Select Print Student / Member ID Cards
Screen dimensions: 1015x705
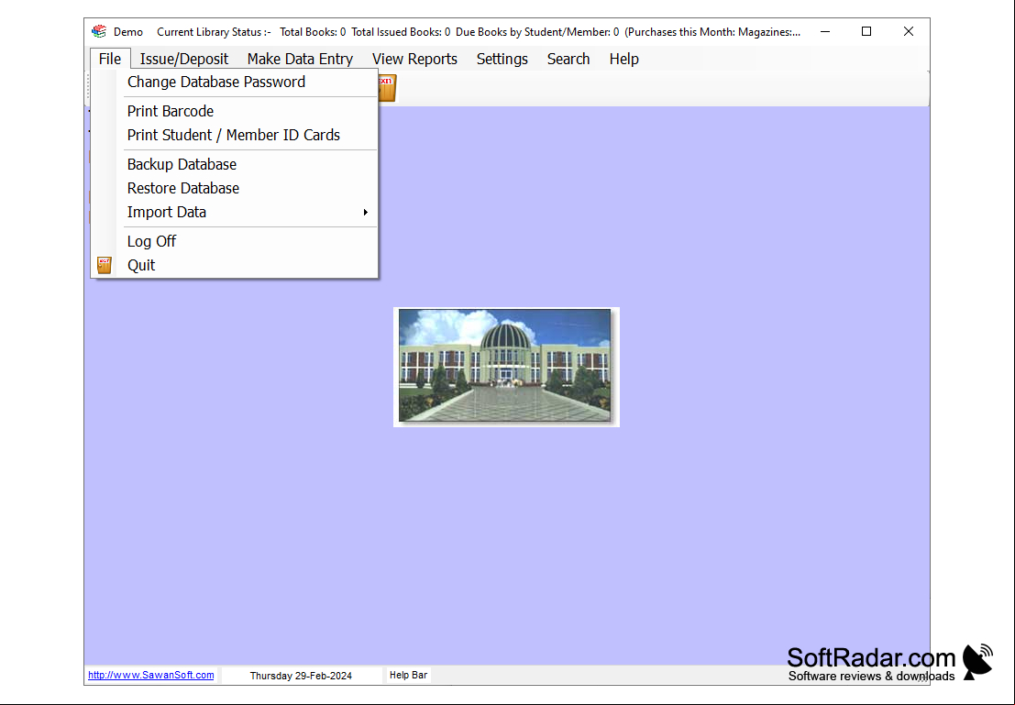coord(235,136)
